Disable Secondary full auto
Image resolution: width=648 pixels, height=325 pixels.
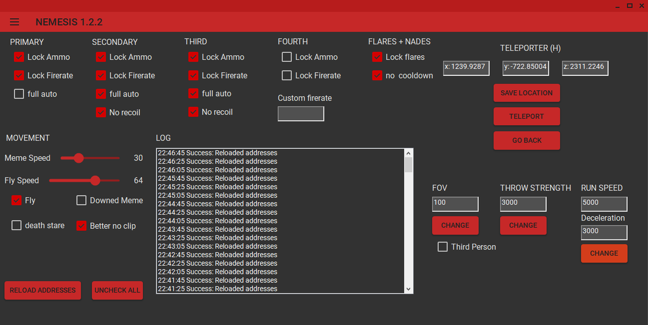point(101,94)
